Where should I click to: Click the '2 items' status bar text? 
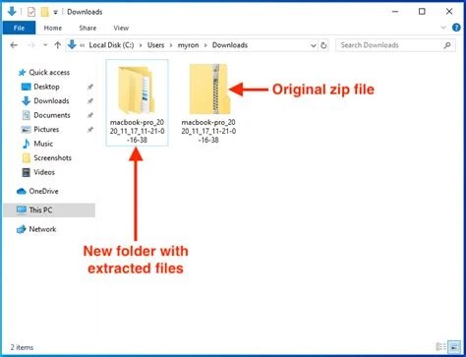[22, 347]
